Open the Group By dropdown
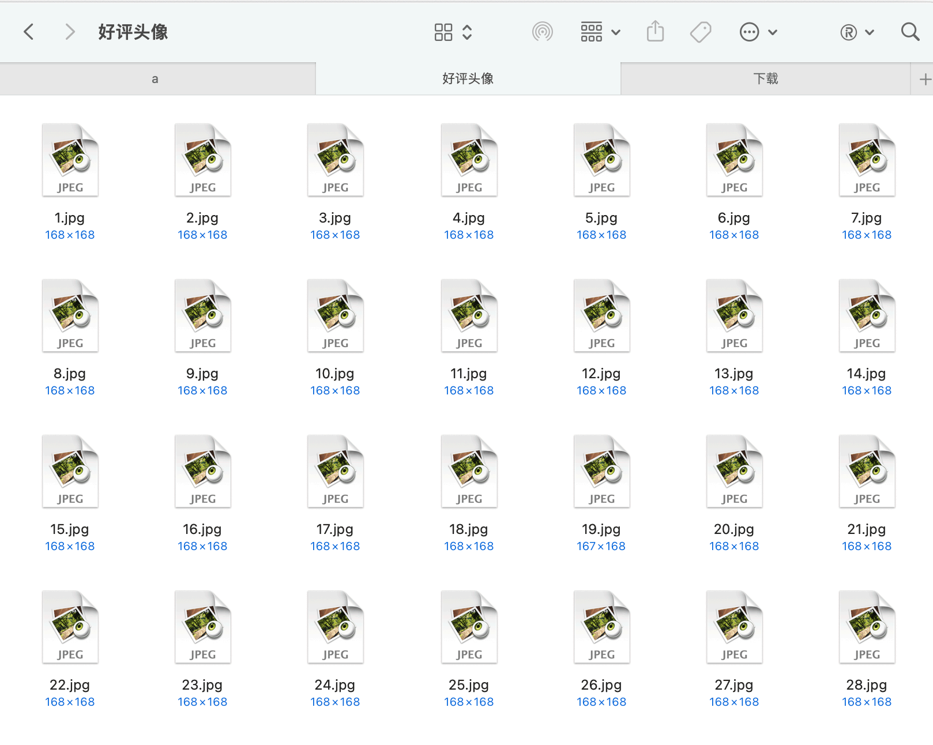 click(x=600, y=32)
